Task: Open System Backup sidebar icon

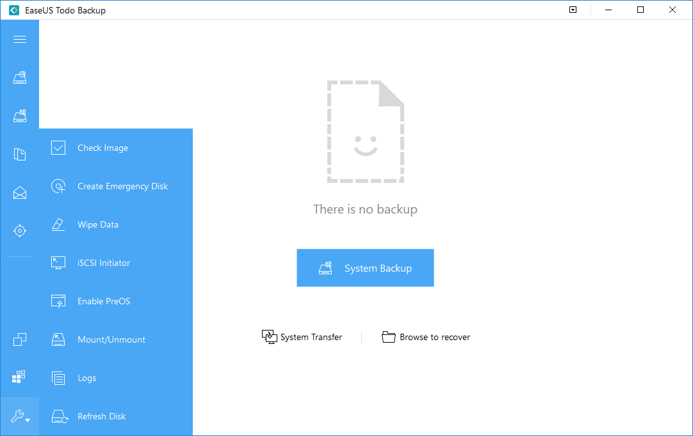Action: point(20,116)
